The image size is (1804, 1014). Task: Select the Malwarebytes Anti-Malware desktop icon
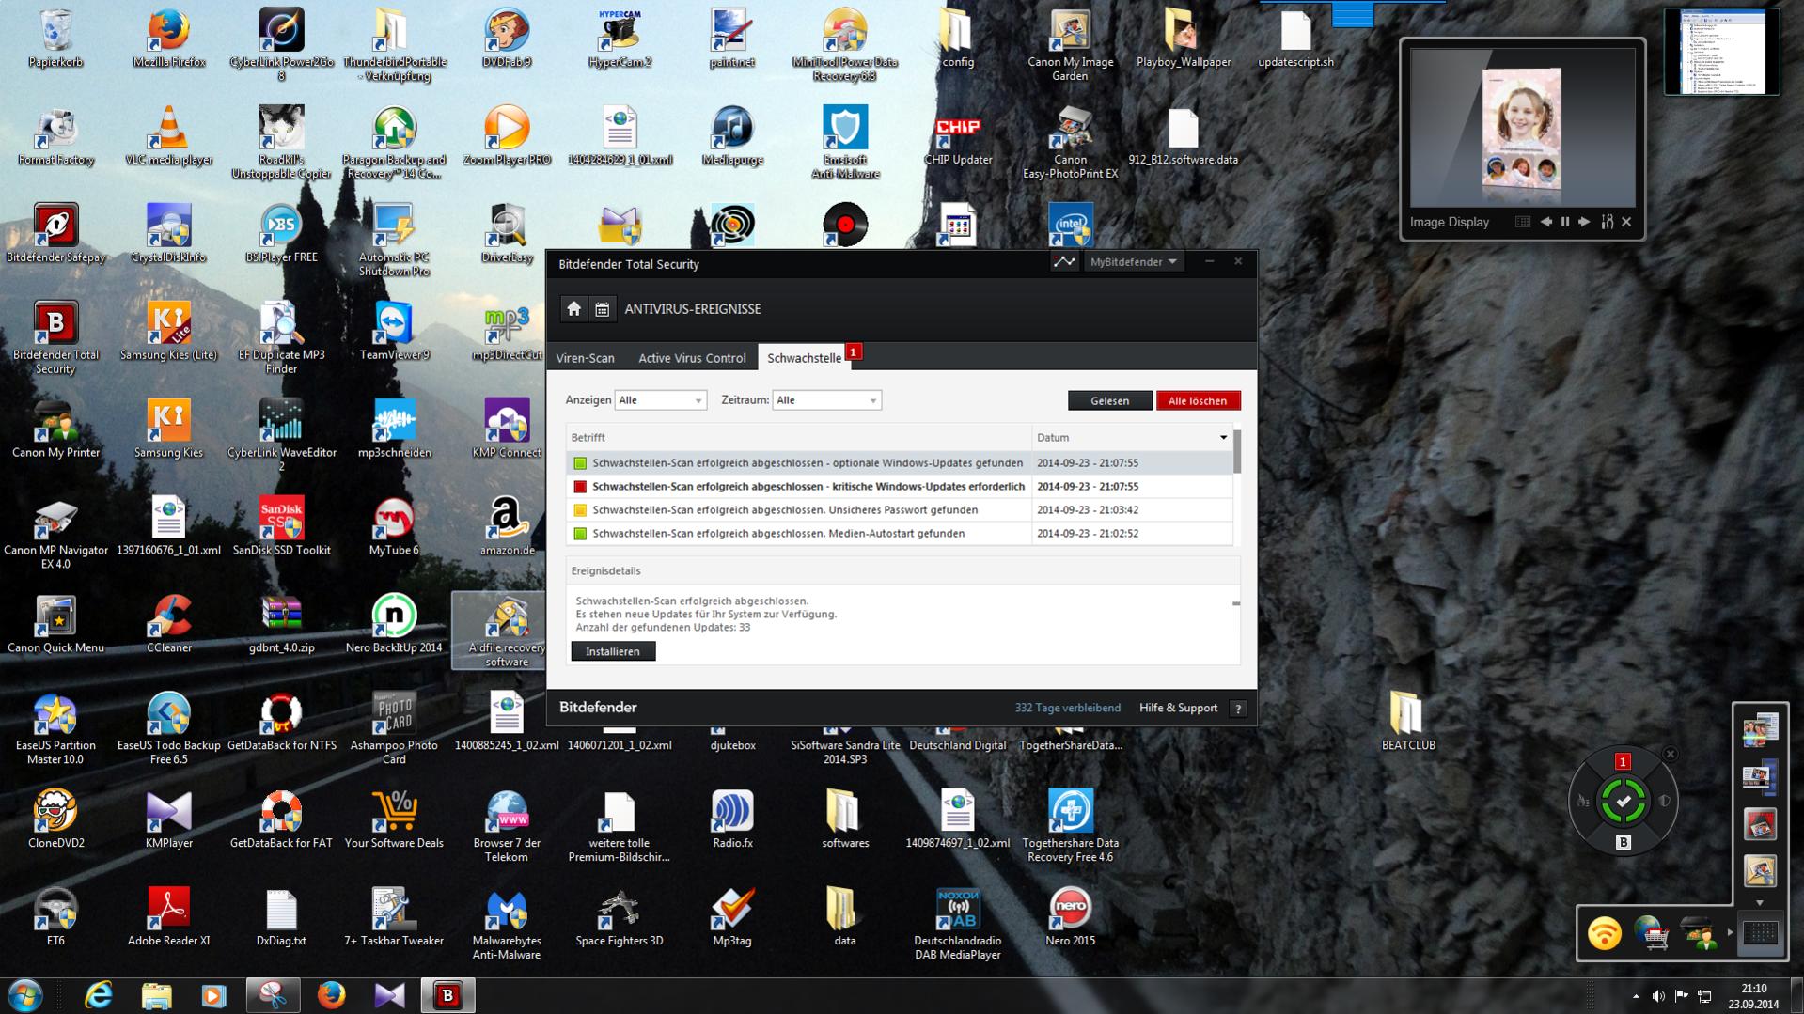pyautogui.click(x=507, y=924)
